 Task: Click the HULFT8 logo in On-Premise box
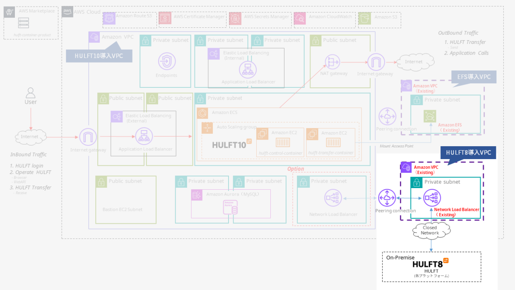(431, 263)
